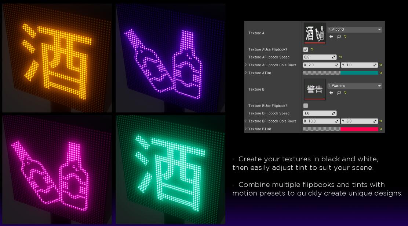Click Texture A Flipbook Speed field
Image resolution: width=408 pixels, height=226 pixels.
click(317, 57)
